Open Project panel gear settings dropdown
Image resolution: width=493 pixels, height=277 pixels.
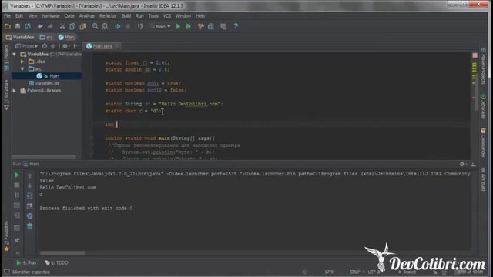(65, 46)
